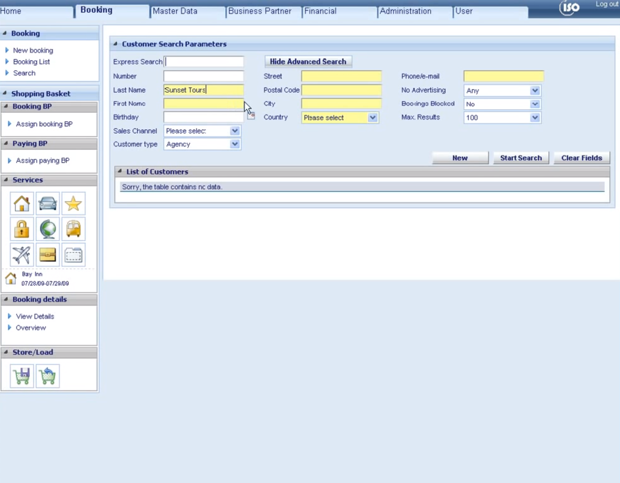Viewport: 620px width, 483px height.
Task: Open the Sales Channel dropdown
Action: click(234, 131)
